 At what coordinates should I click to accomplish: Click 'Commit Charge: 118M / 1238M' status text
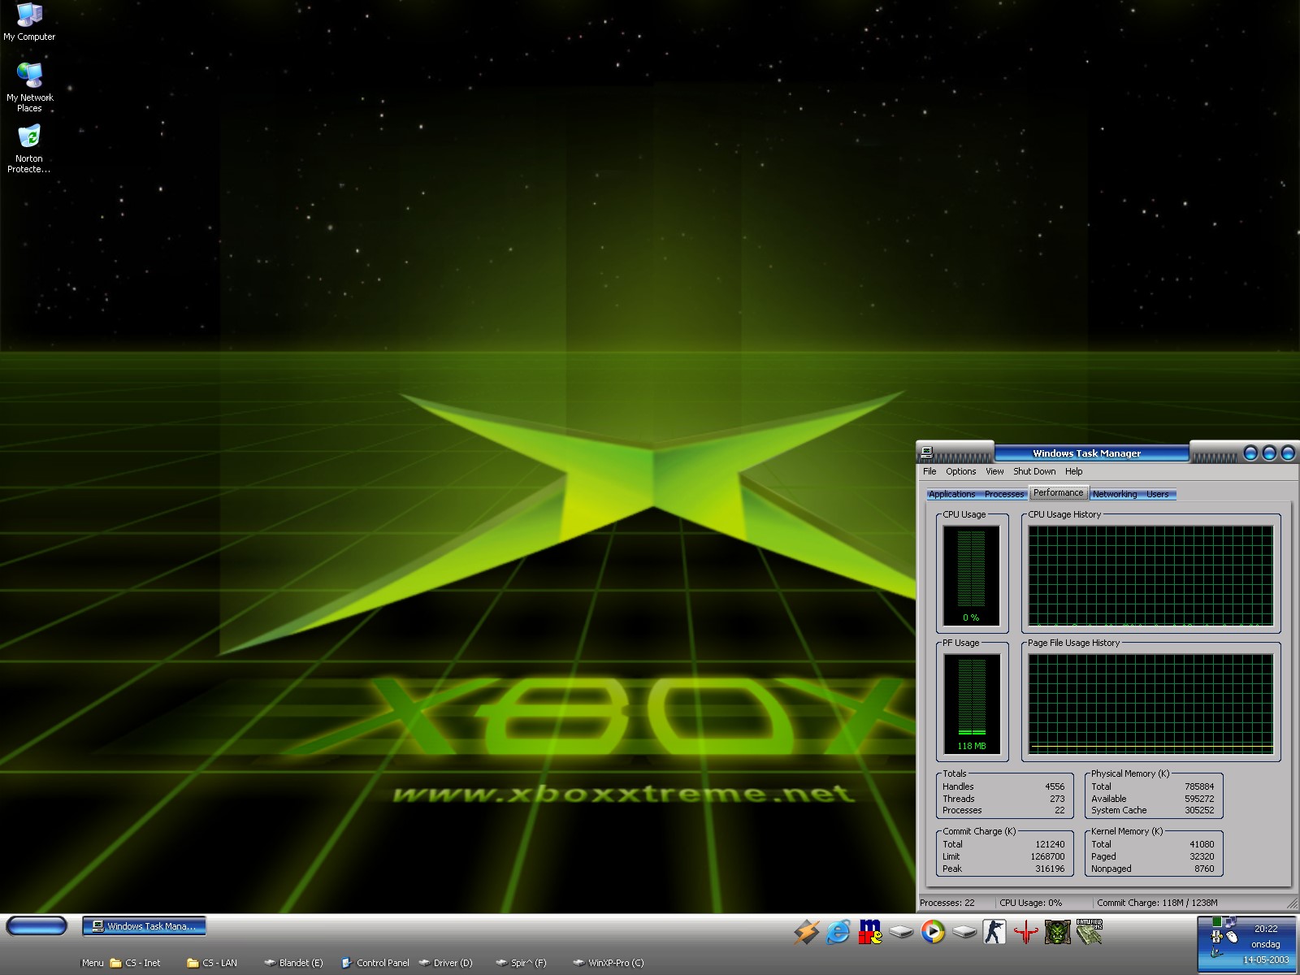[x=1157, y=903]
